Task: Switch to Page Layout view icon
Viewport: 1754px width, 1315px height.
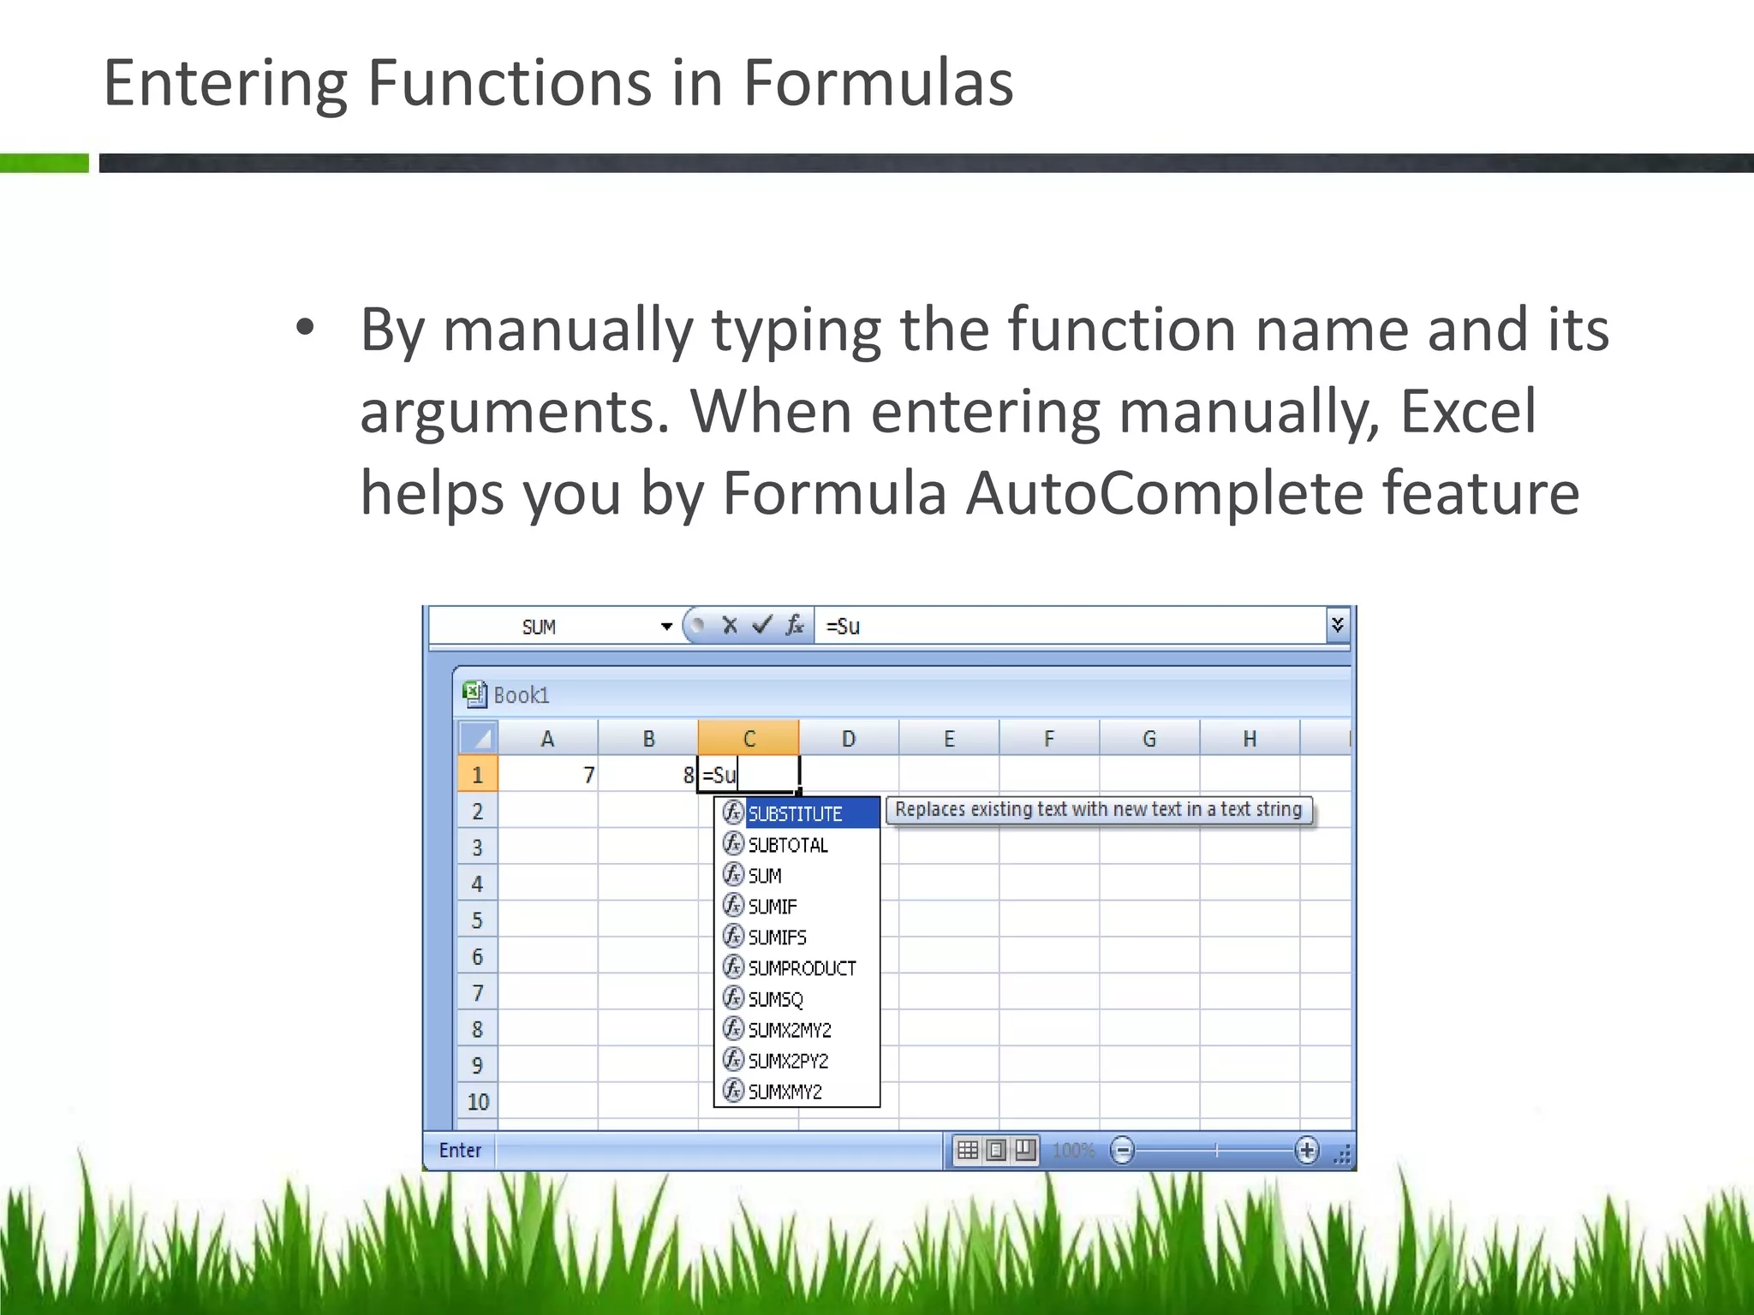Action: [996, 1150]
